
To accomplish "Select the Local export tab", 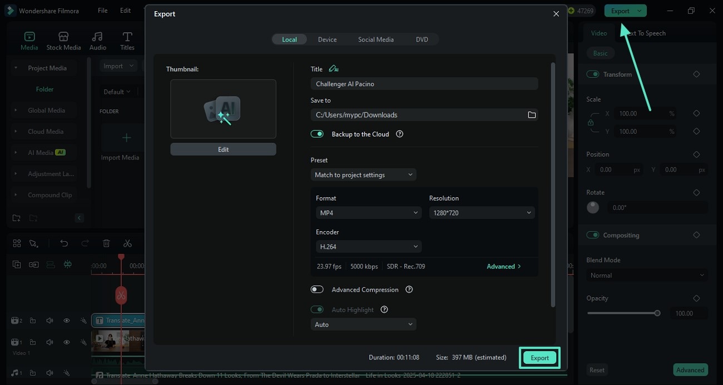I will point(289,39).
